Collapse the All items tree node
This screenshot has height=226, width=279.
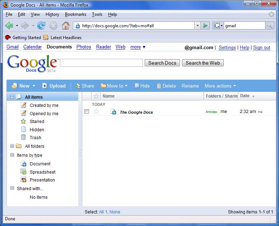tap(12, 97)
